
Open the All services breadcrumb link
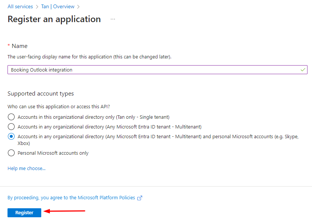click(20, 7)
